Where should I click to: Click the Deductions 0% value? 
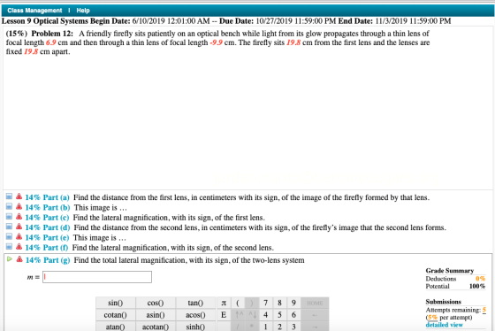click(x=481, y=279)
